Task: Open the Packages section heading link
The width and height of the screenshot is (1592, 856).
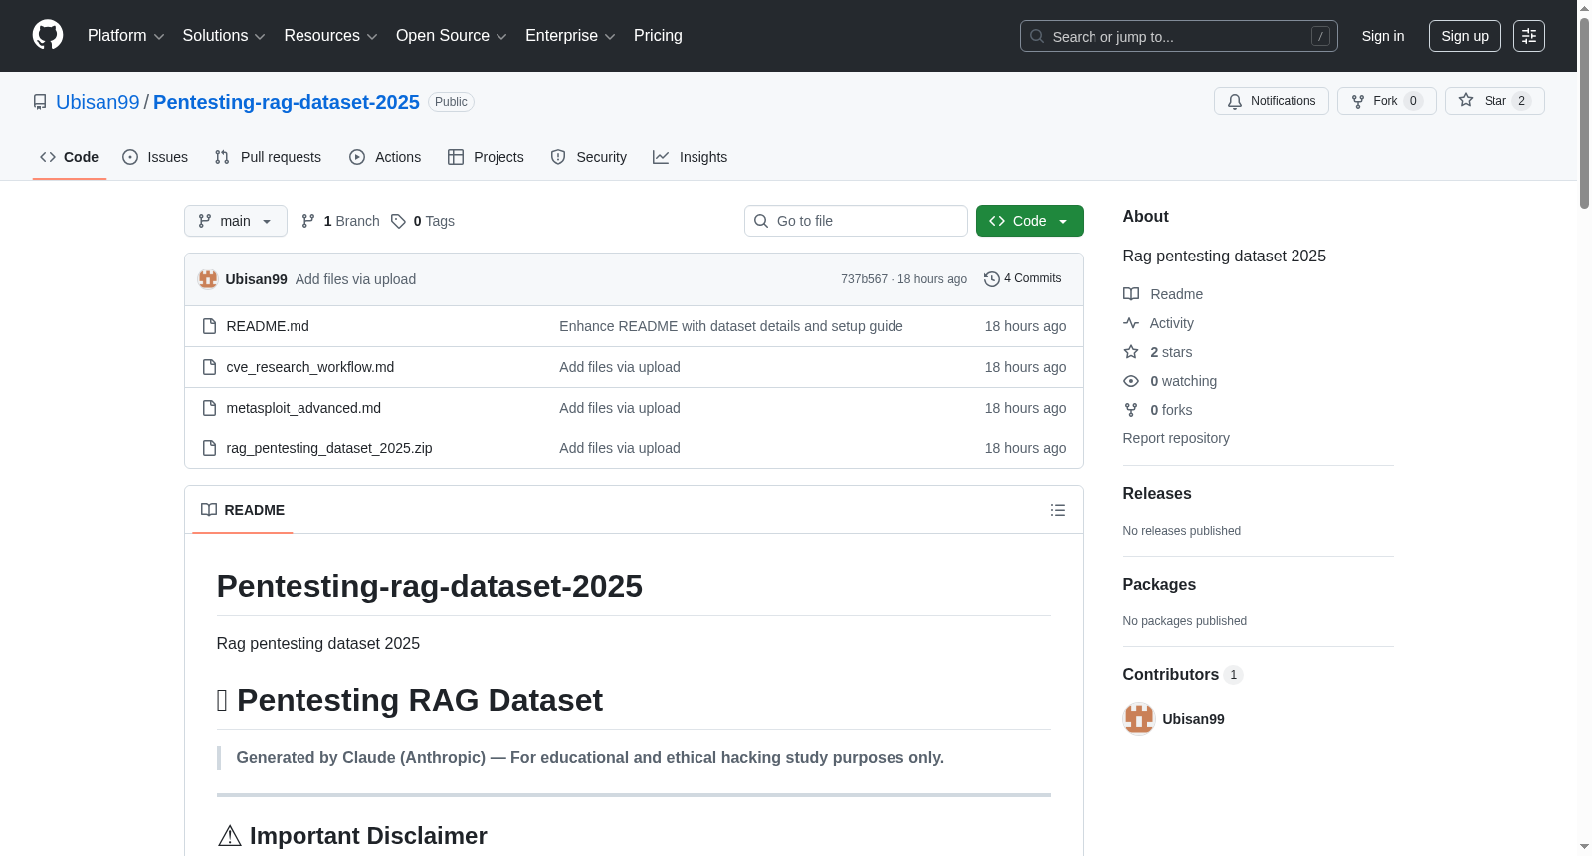Action: 1159,585
